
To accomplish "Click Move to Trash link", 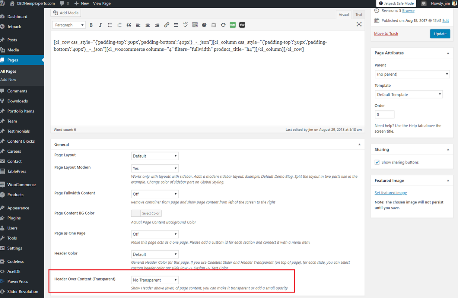I will 386,34.
